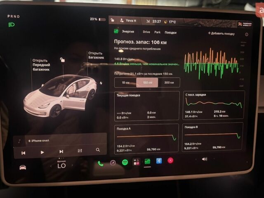Select the 150 км range option
264x198 pixels.
(x=147, y=82)
